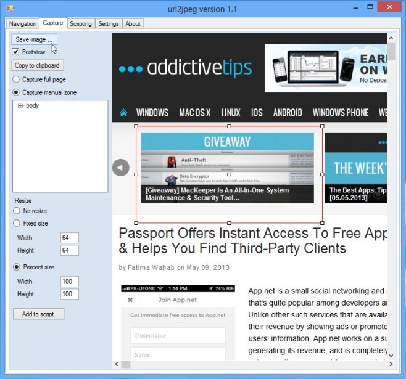Choose the Percent size option

(17, 267)
